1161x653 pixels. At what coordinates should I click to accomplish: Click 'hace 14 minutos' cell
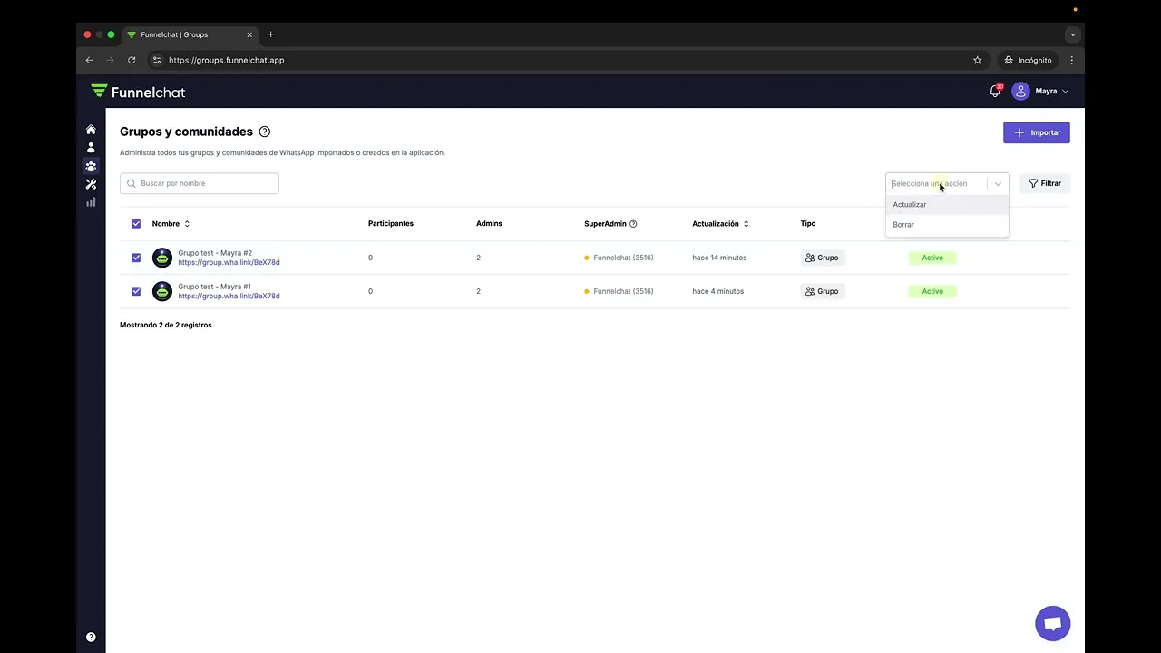(x=719, y=258)
